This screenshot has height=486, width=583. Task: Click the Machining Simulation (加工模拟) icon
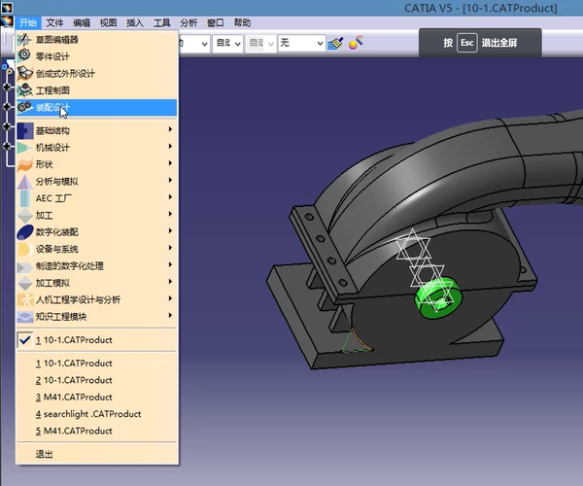click(25, 283)
